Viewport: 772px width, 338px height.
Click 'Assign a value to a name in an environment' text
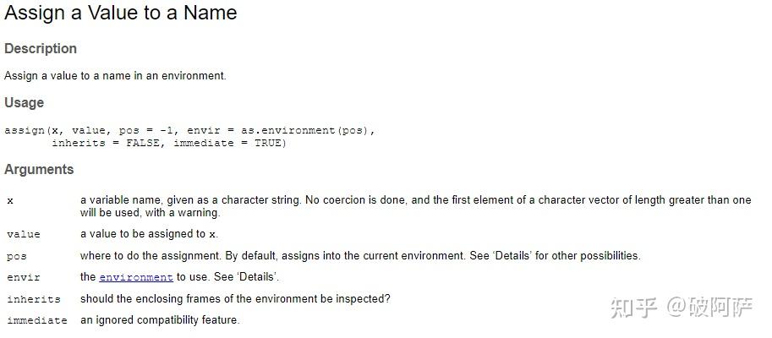click(115, 76)
